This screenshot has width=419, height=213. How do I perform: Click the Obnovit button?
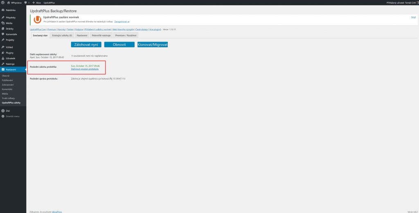(119, 44)
